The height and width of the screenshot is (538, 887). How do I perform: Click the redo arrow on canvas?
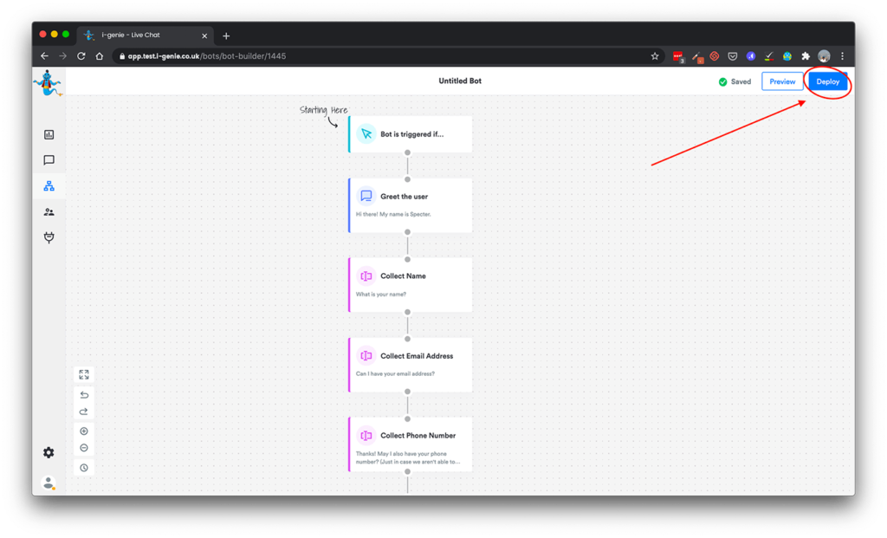(x=84, y=412)
